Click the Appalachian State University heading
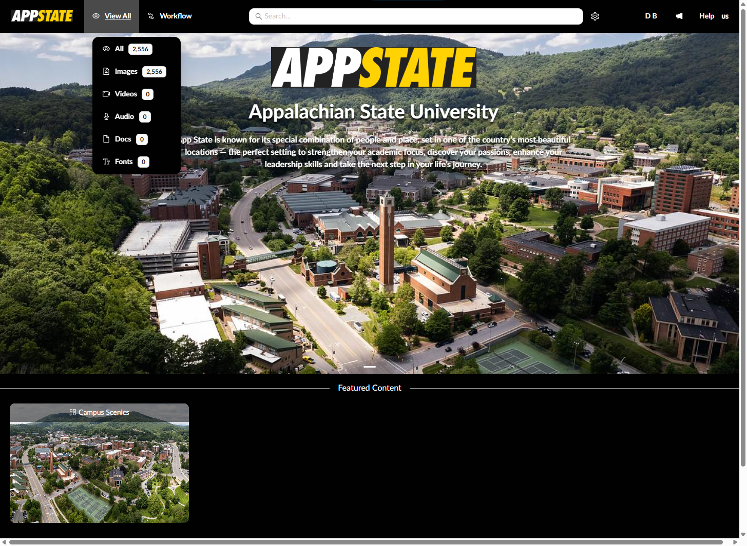Viewport: 747px width, 546px height. tap(373, 112)
